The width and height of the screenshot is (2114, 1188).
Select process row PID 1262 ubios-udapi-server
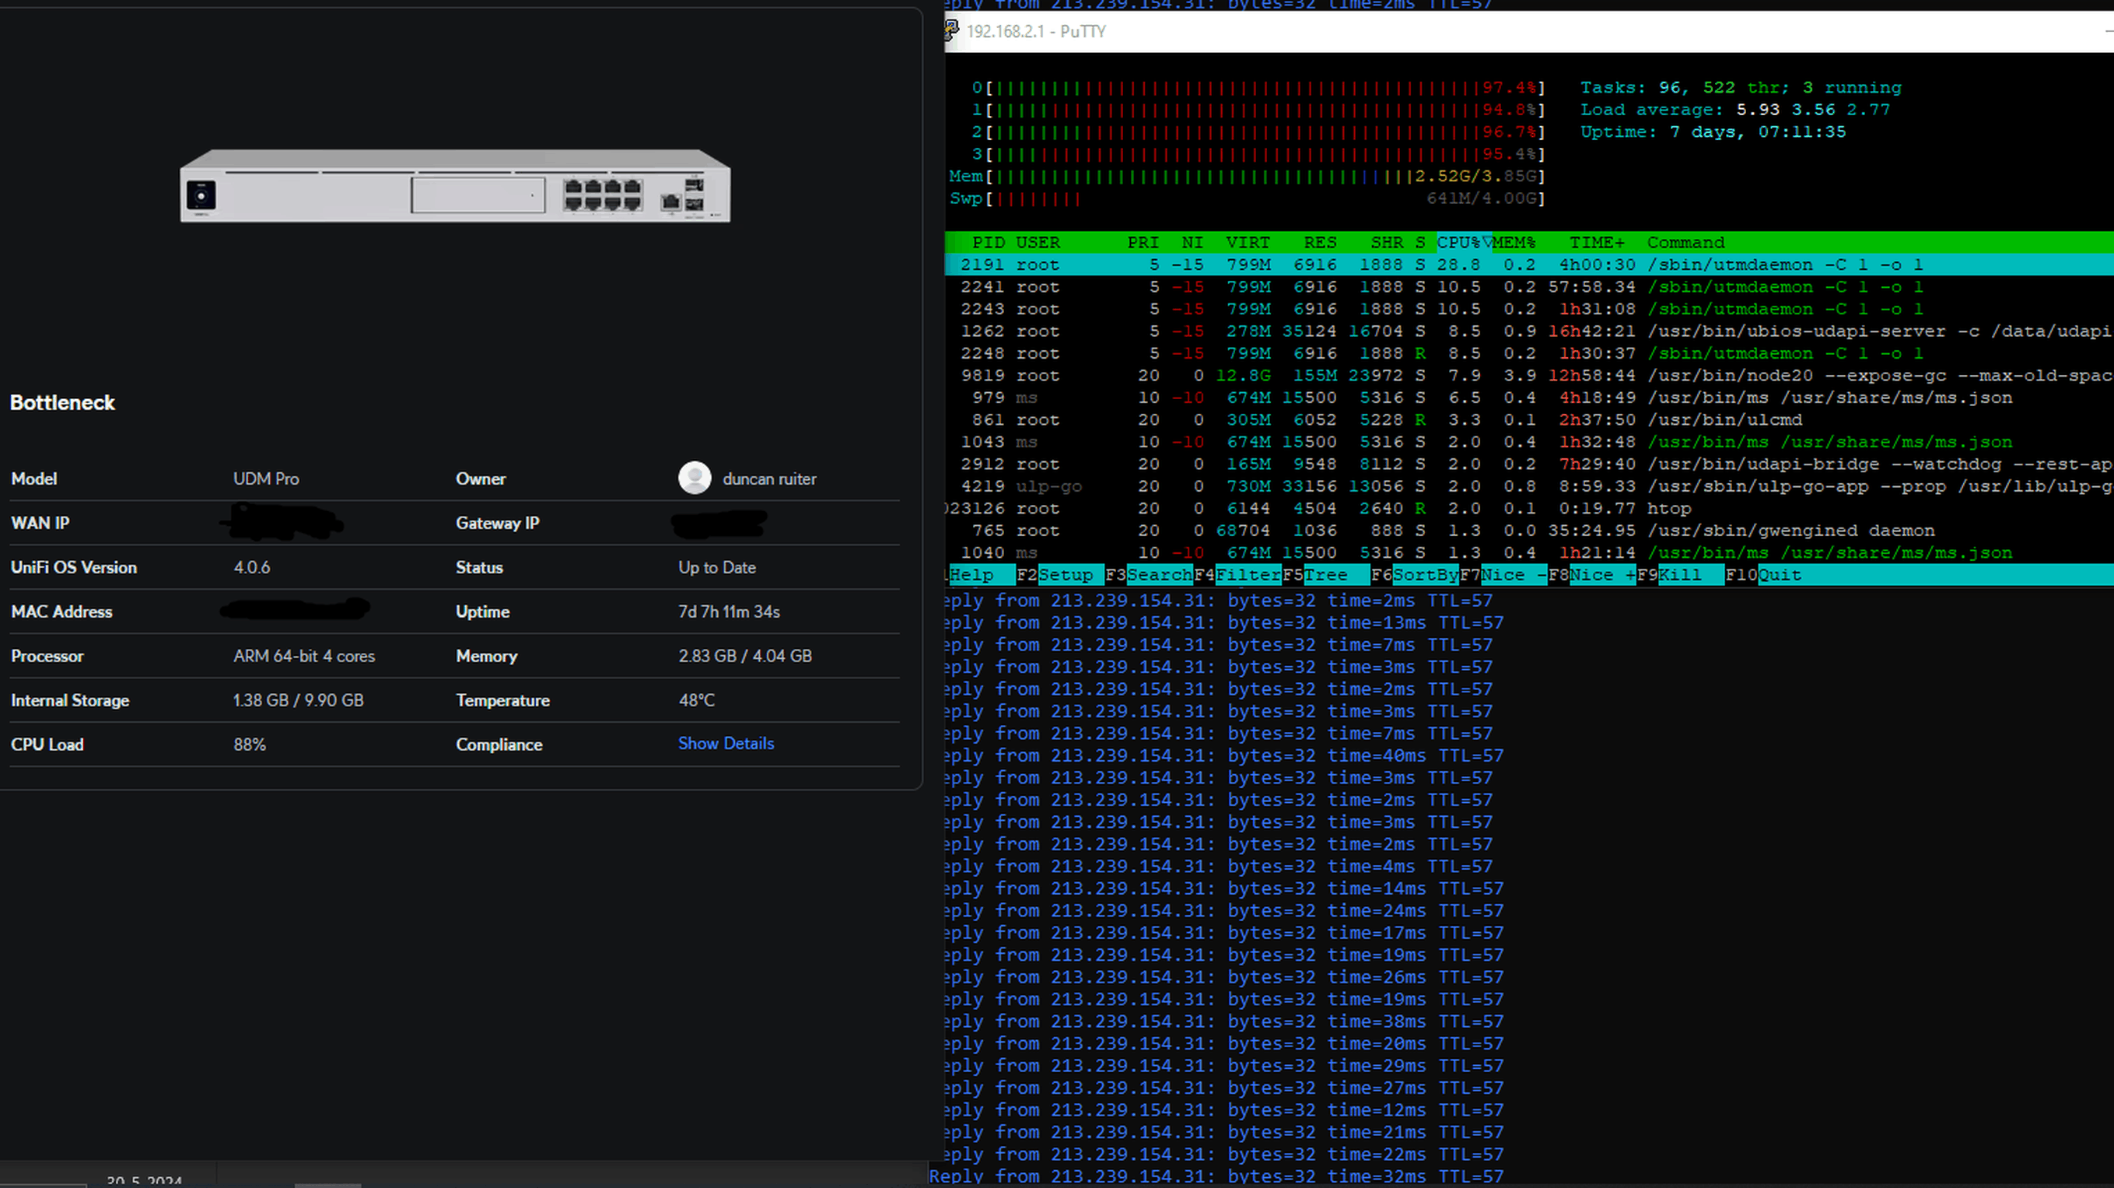[1529, 331]
